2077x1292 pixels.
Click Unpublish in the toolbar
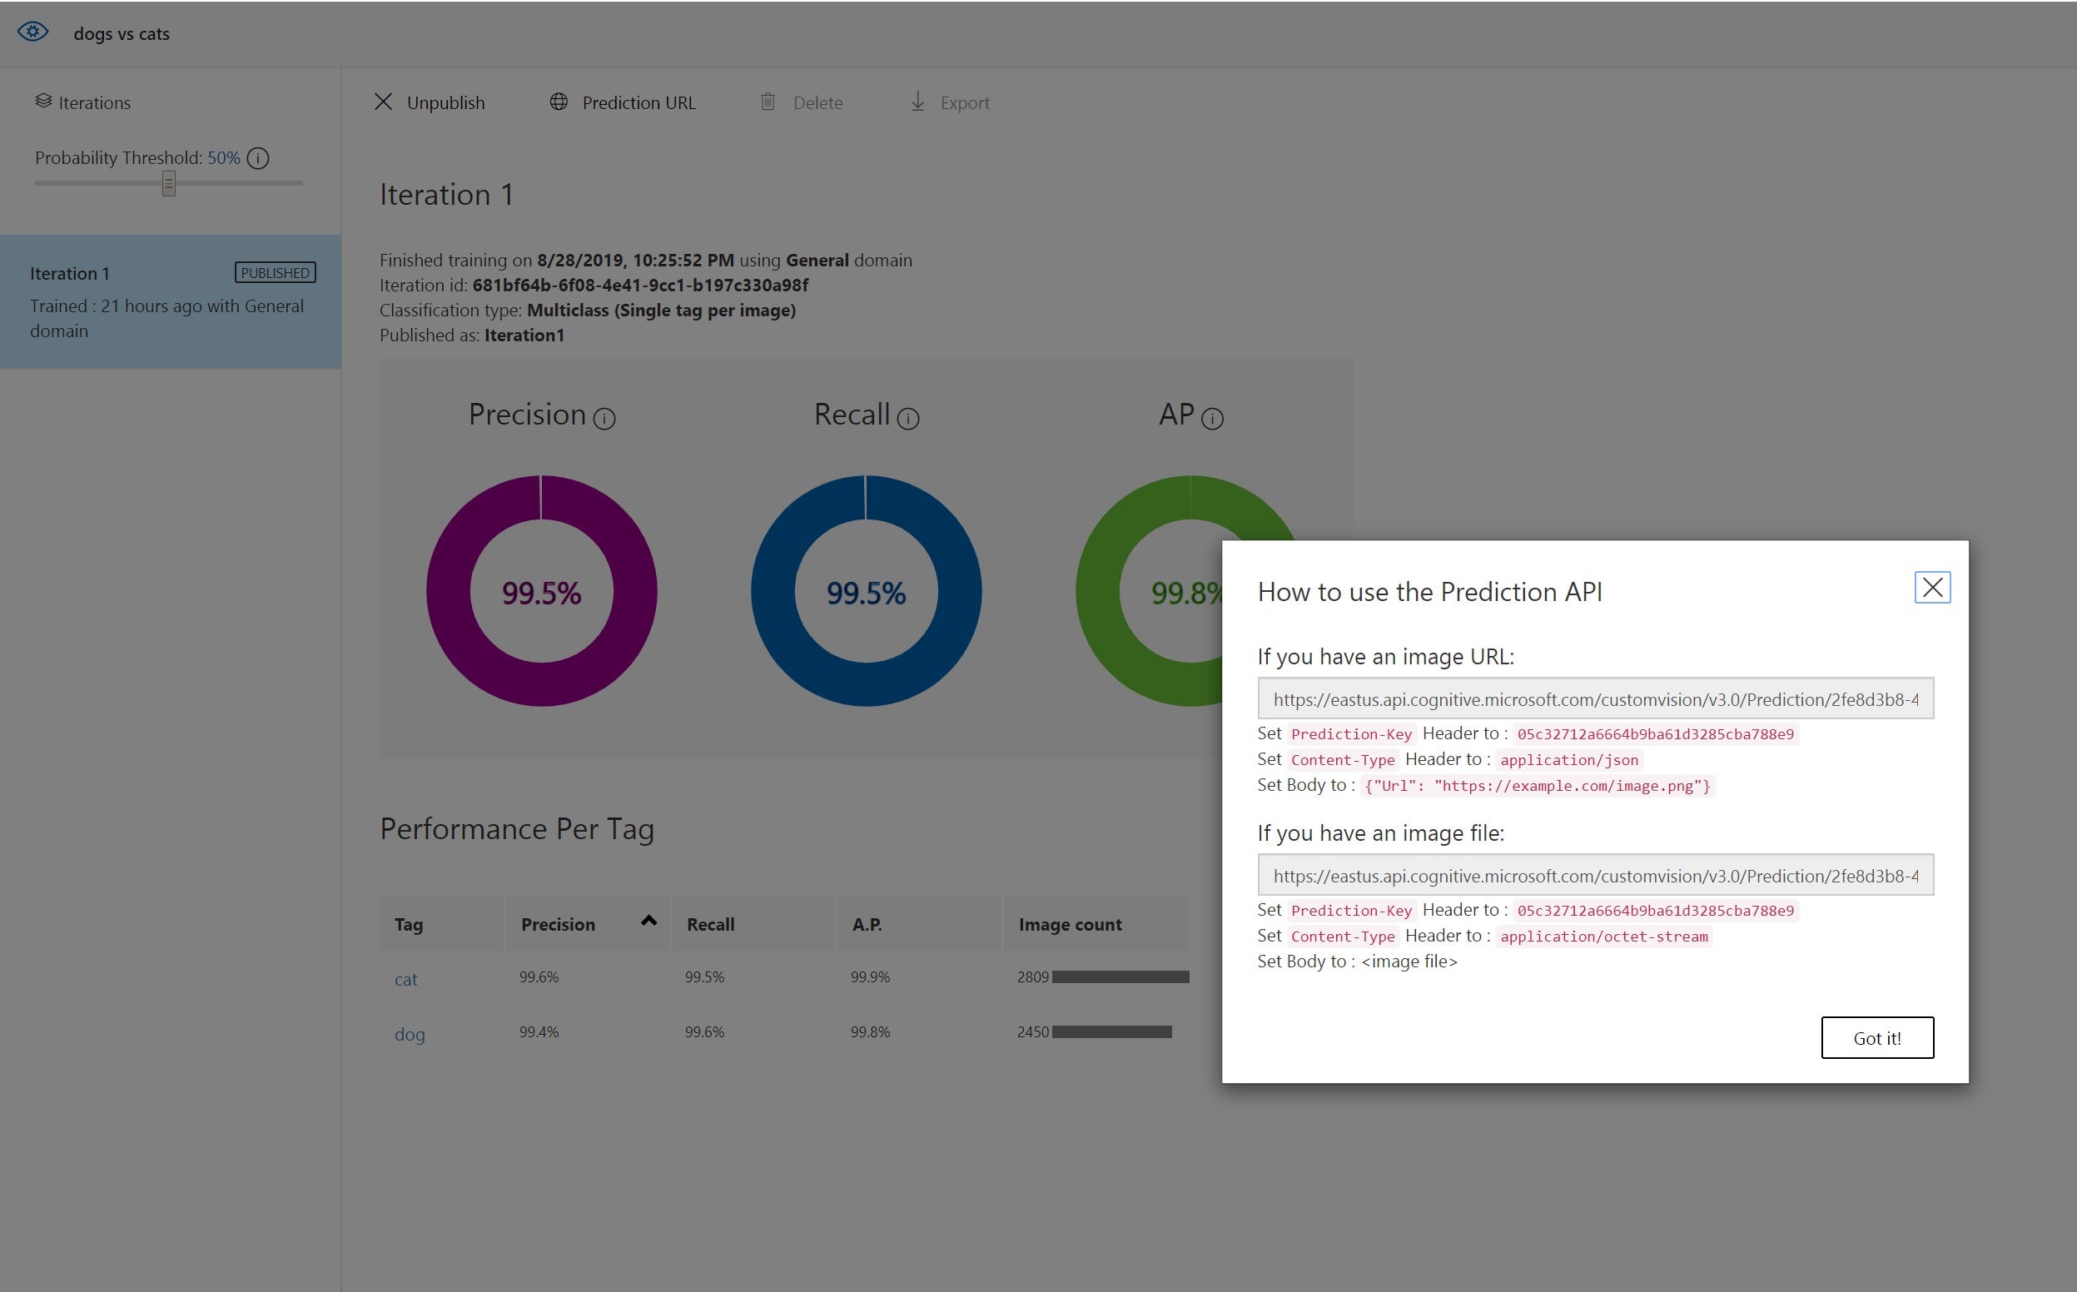(x=430, y=102)
